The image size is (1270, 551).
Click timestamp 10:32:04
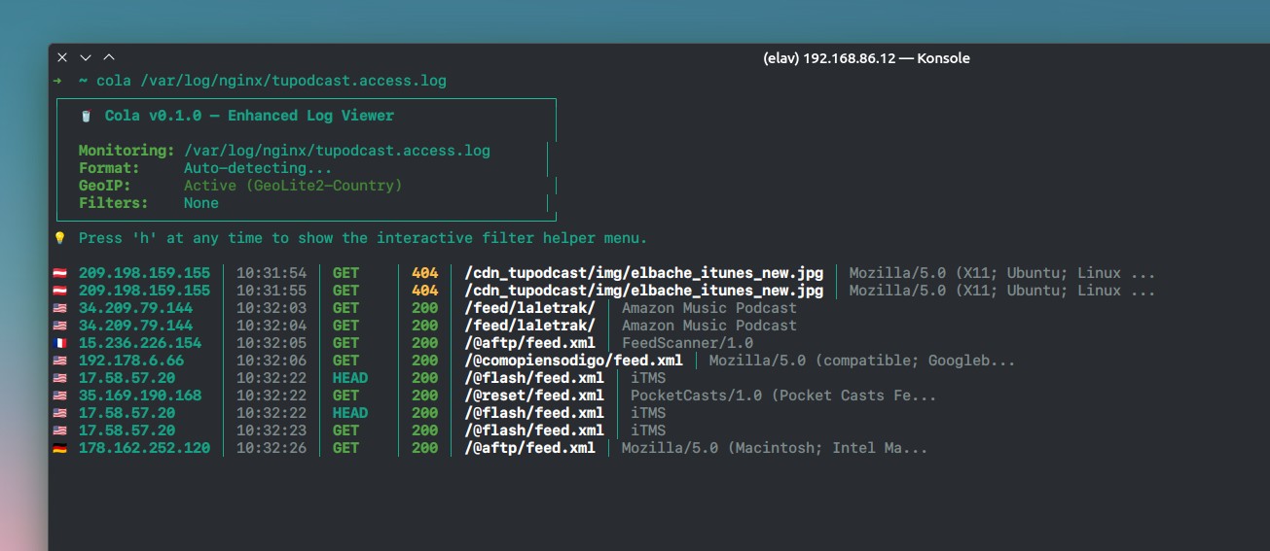272,326
